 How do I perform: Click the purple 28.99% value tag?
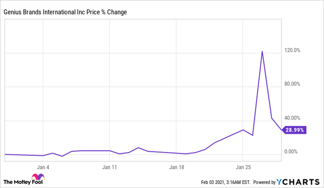click(294, 131)
